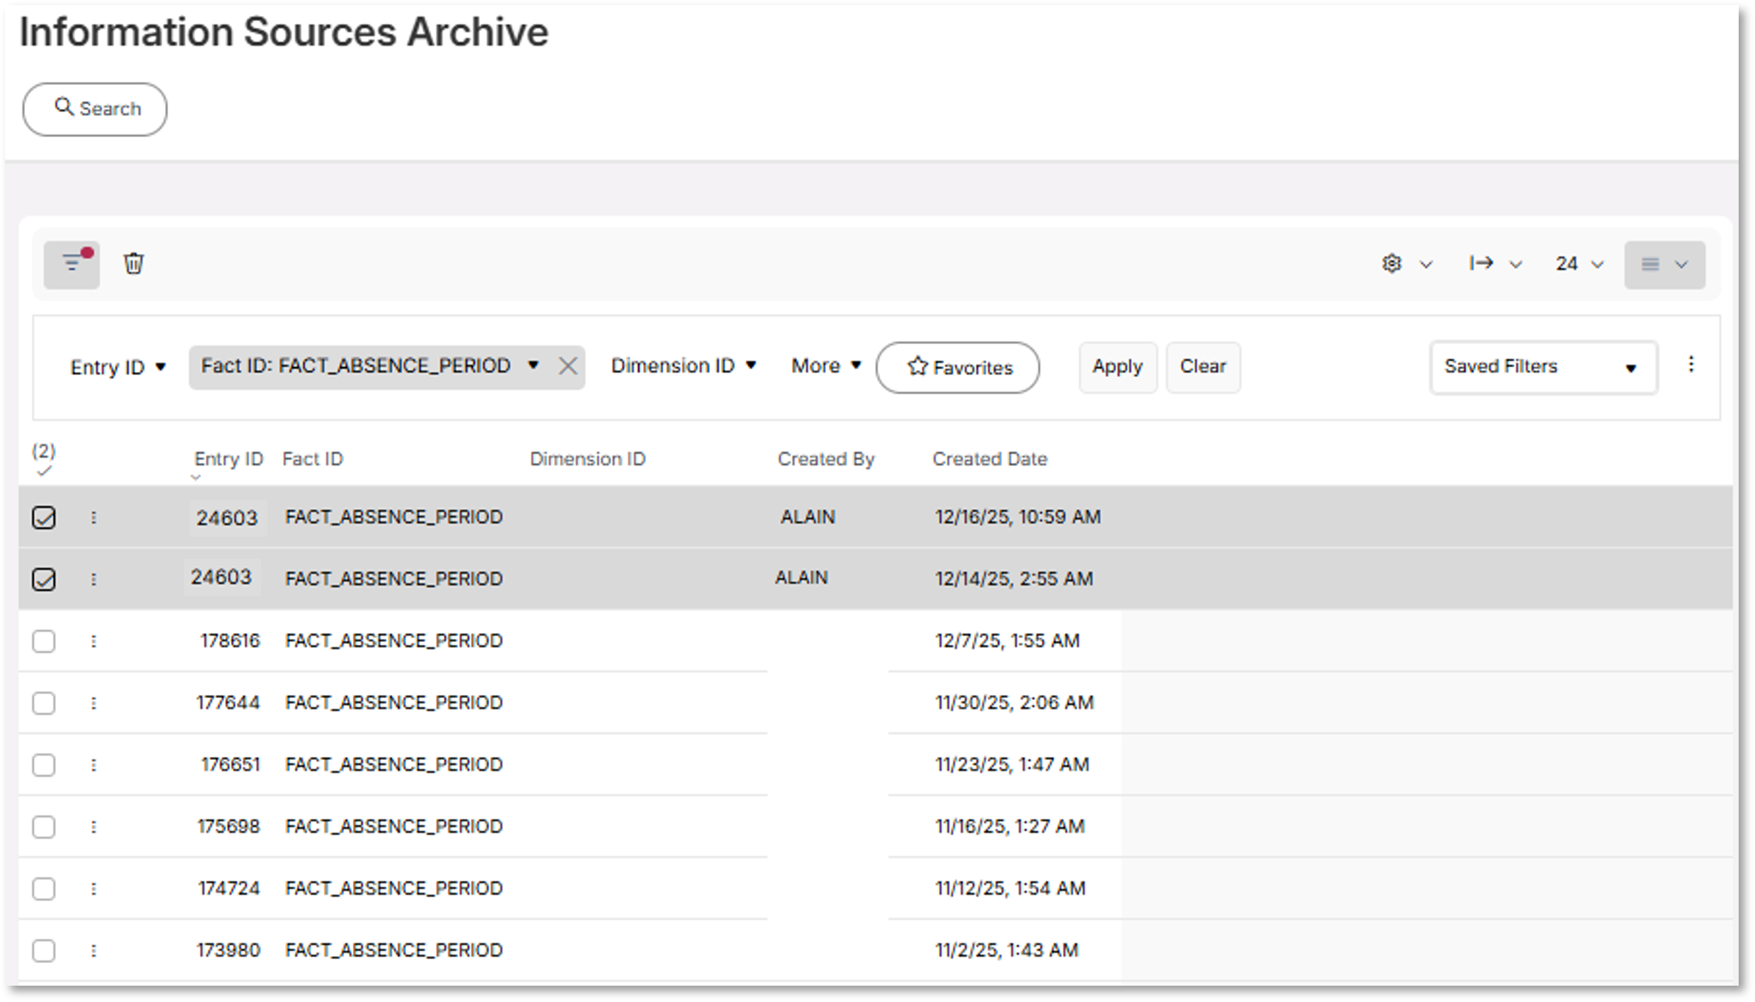The image size is (1755, 1002).
Task: Sort by the Dimension ID column header
Action: pyautogui.click(x=588, y=459)
